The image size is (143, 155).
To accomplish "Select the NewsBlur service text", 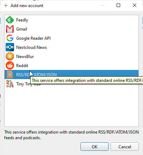I will click(25, 57).
